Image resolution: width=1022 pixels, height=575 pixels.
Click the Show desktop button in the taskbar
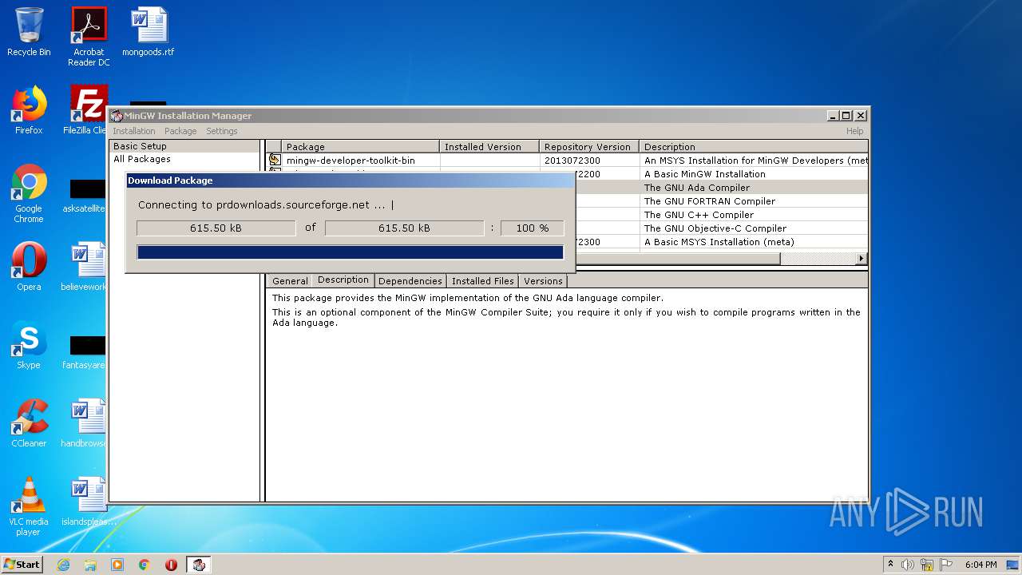pyautogui.click(x=1013, y=565)
